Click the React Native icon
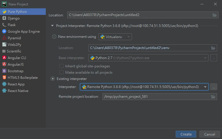Viewport: 222px width, 139px height. click(x=4, y=91)
